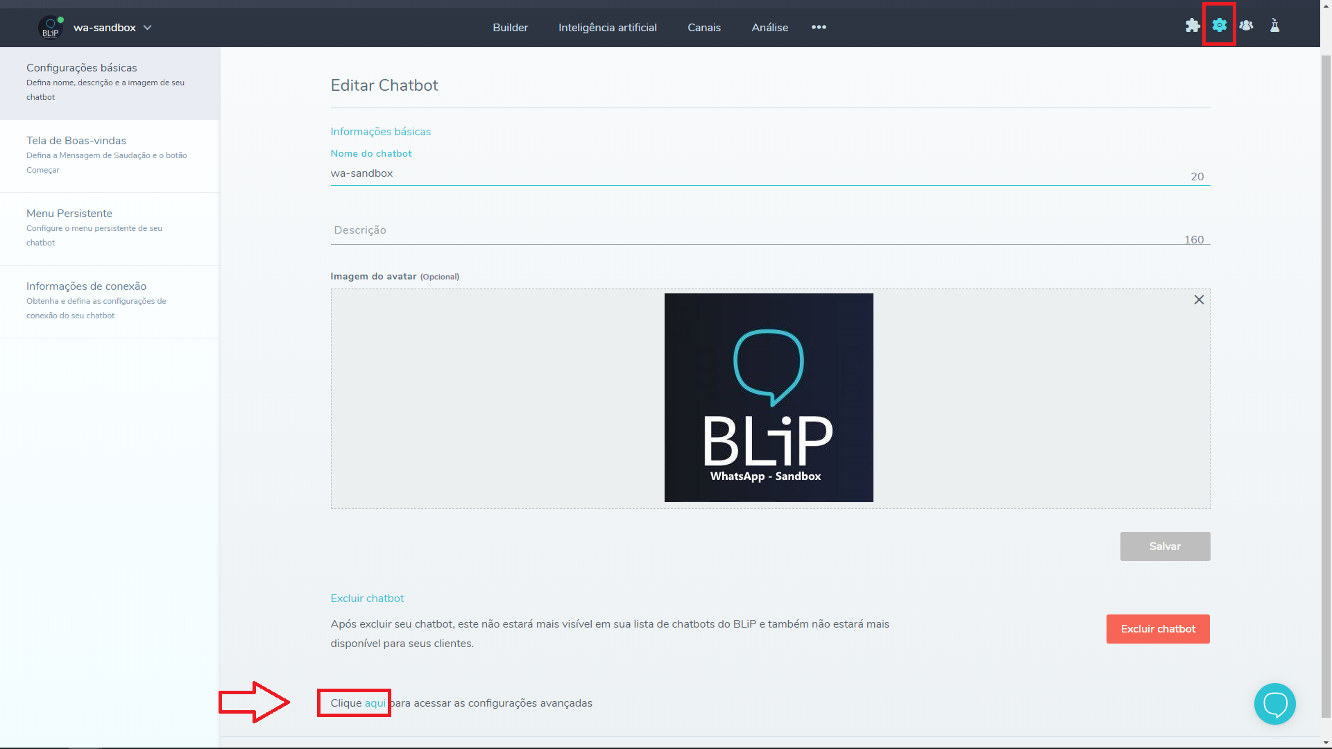Open the user profile icon
This screenshot has width=1332, height=749.
1247,26
